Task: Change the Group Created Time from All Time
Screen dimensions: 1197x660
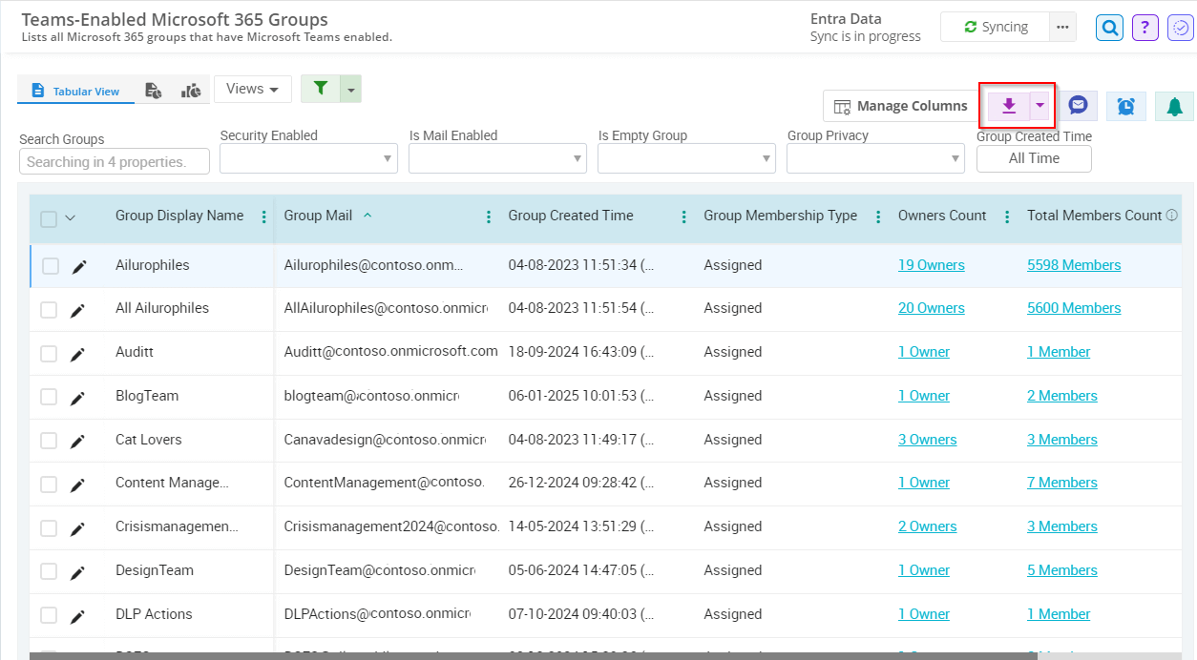Action: [x=1034, y=158]
